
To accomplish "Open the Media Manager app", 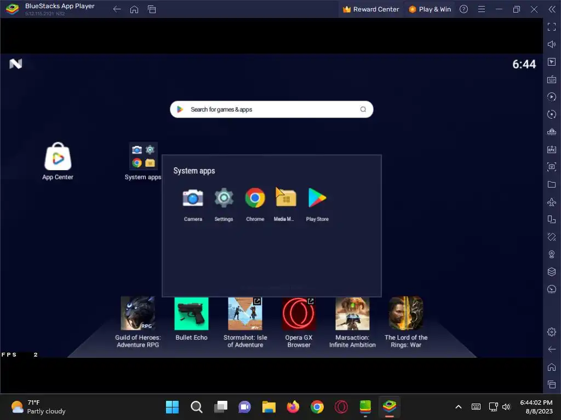I will (286, 198).
